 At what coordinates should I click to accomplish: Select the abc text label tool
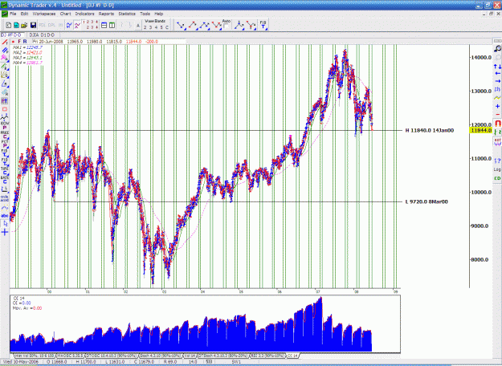click(x=5, y=216)
